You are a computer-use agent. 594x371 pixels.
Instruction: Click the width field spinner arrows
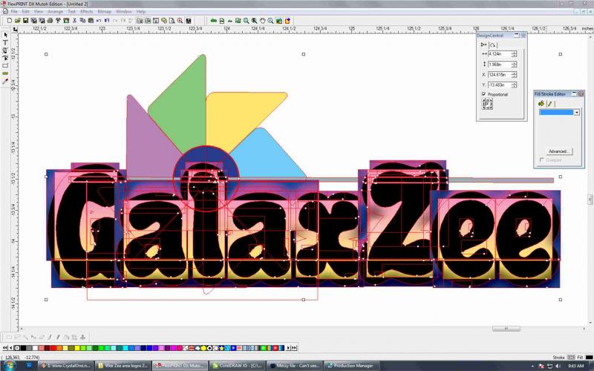pos(514,54)
